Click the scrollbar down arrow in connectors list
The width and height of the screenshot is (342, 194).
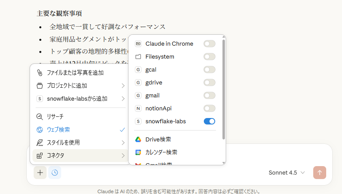(x=224, y=163)
